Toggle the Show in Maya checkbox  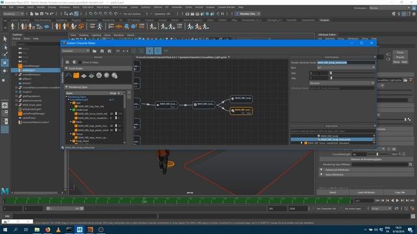click(x=79, y=62)
